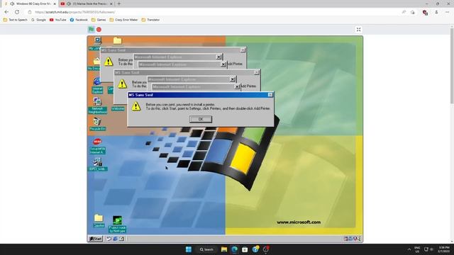The height and width of the screenshot is (255, 454).
Task: Click the Internet Explorer quick launch icon
Action: click(x=115, y=239)
